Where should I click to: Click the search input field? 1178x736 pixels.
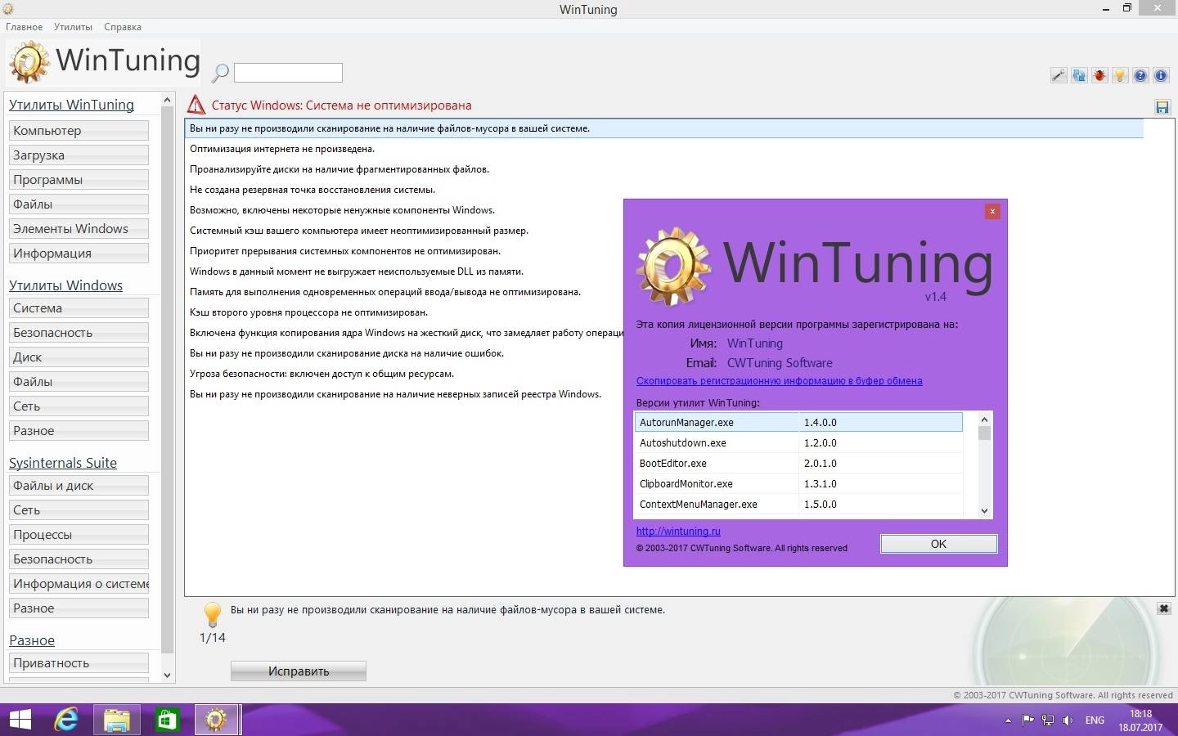point(288,73)
